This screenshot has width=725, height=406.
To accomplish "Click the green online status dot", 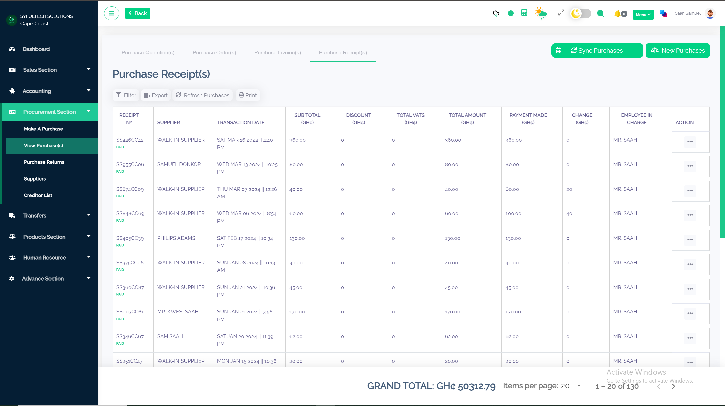I will [511, 13].
